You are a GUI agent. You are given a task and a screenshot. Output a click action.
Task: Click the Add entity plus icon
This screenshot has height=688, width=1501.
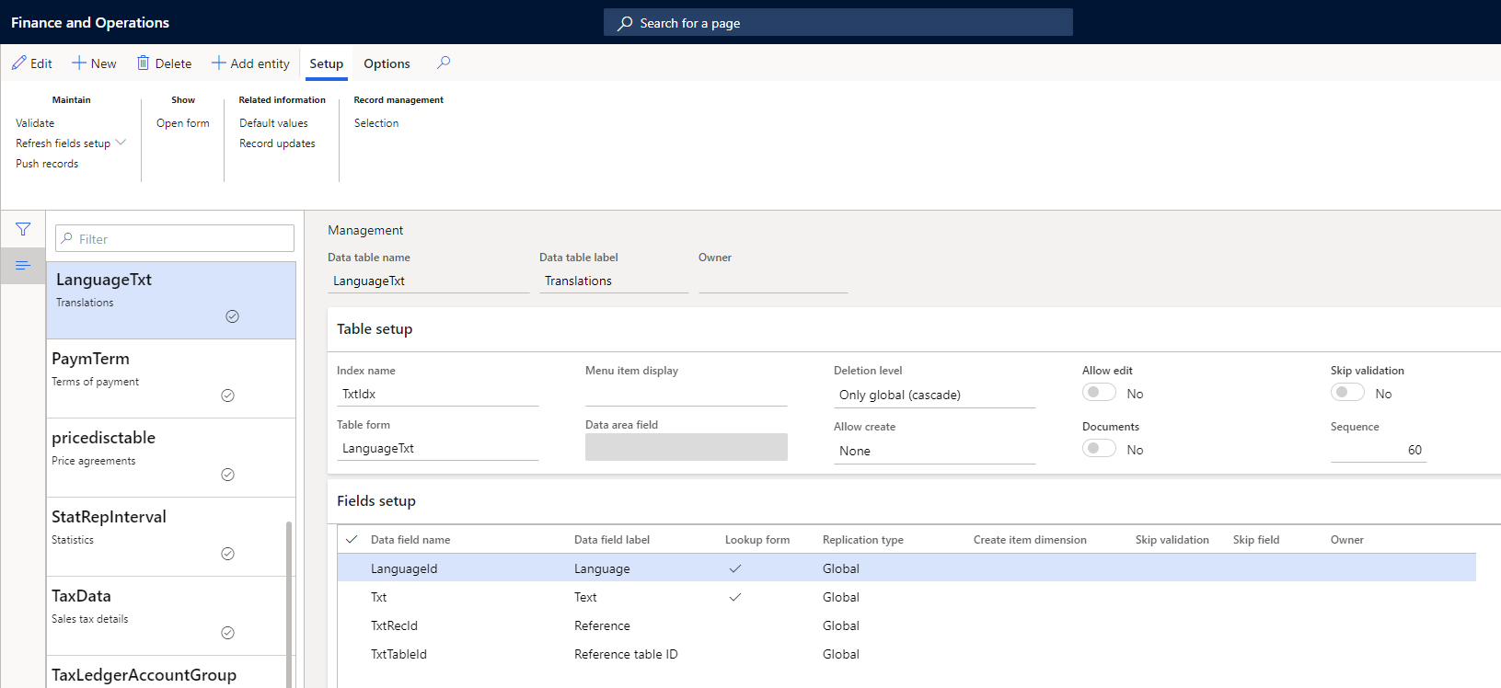pos(218,63)
